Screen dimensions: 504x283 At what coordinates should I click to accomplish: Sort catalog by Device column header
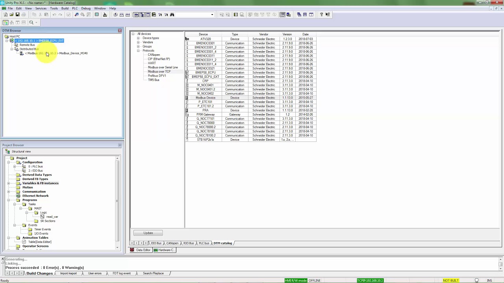pyautogui.click(x=203, y=35)
